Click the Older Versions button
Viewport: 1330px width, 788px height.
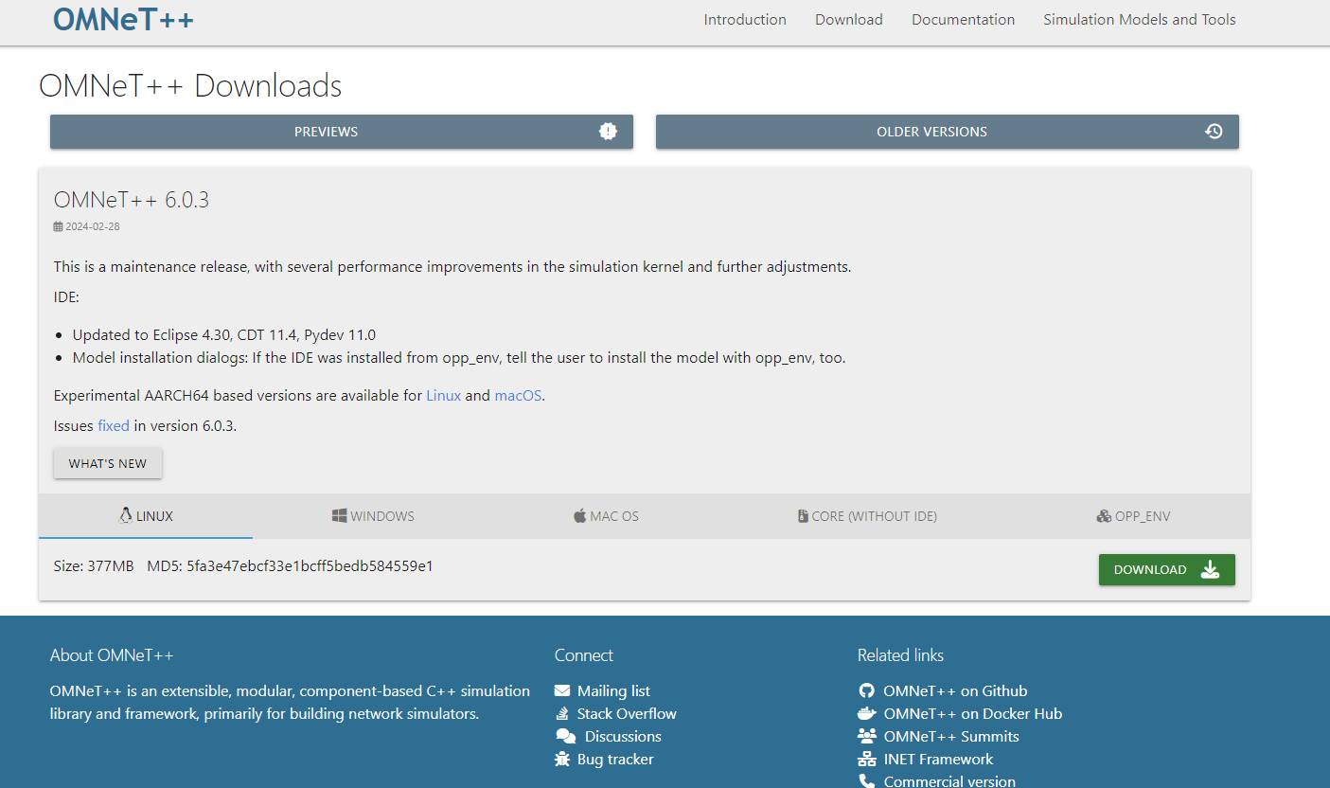(948, 132)
